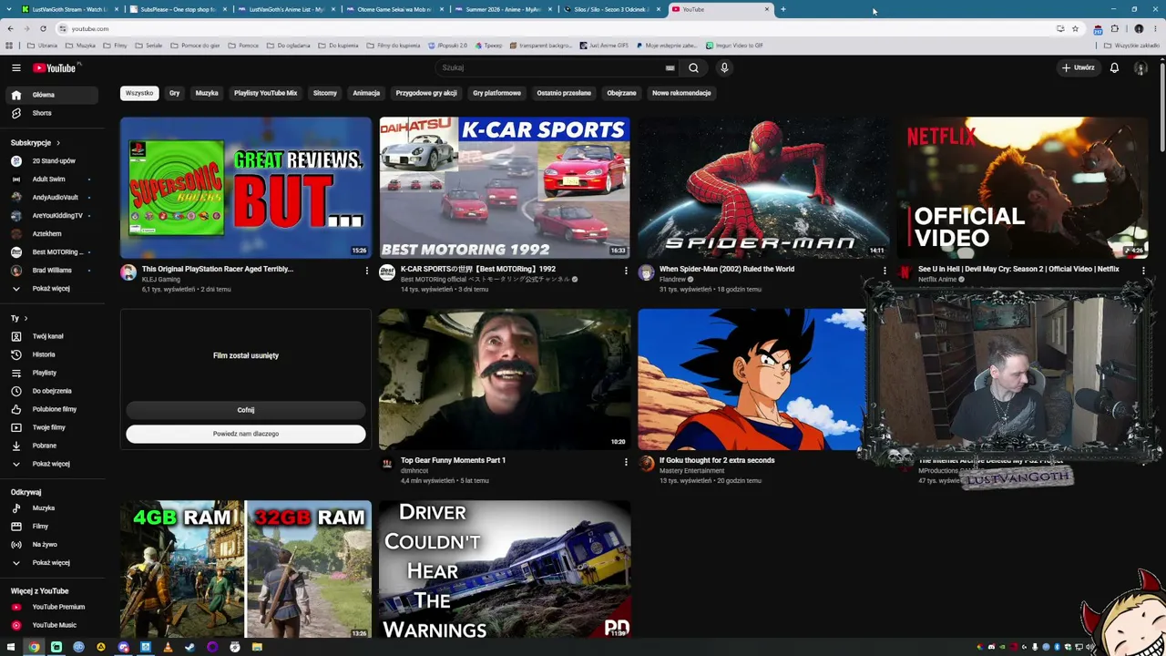Open the Utwórz create menu
The height and width of the screenshot is (656, 1166).
tap(1079, 67)
